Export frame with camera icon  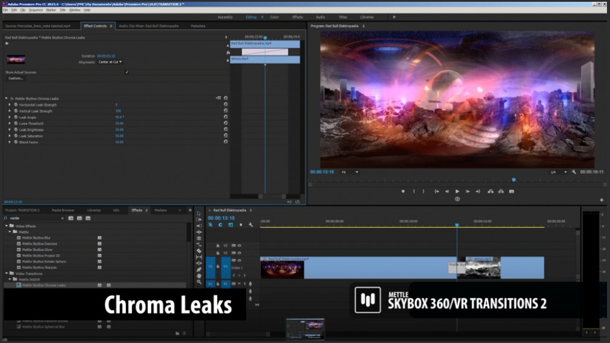coord(511,191)
